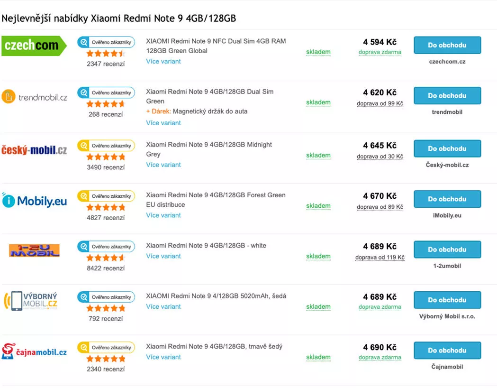Go to shop for 4 594 Kč offer
This screenshot has height=388, width=497.
click(447, 45)
